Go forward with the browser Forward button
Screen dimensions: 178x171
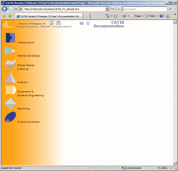[x=11, y=9]
